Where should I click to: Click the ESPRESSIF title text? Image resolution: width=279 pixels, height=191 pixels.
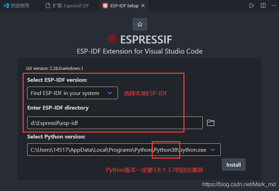click(146, 39)
